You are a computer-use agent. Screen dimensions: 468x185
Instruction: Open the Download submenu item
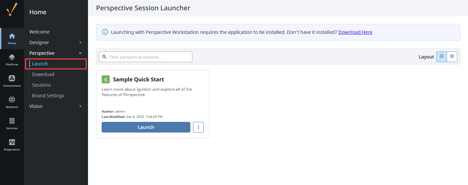(43, 74)
